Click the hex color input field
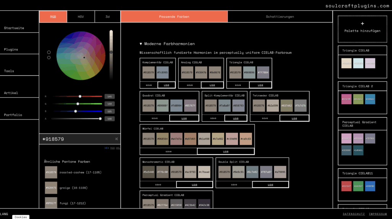This screenshot has height=219, width=392. click(77, 139)
